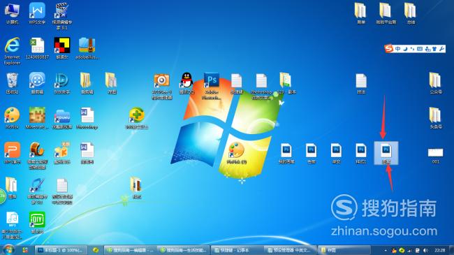Click the colorful pinned browser icon beside Start

pos(25,250)
